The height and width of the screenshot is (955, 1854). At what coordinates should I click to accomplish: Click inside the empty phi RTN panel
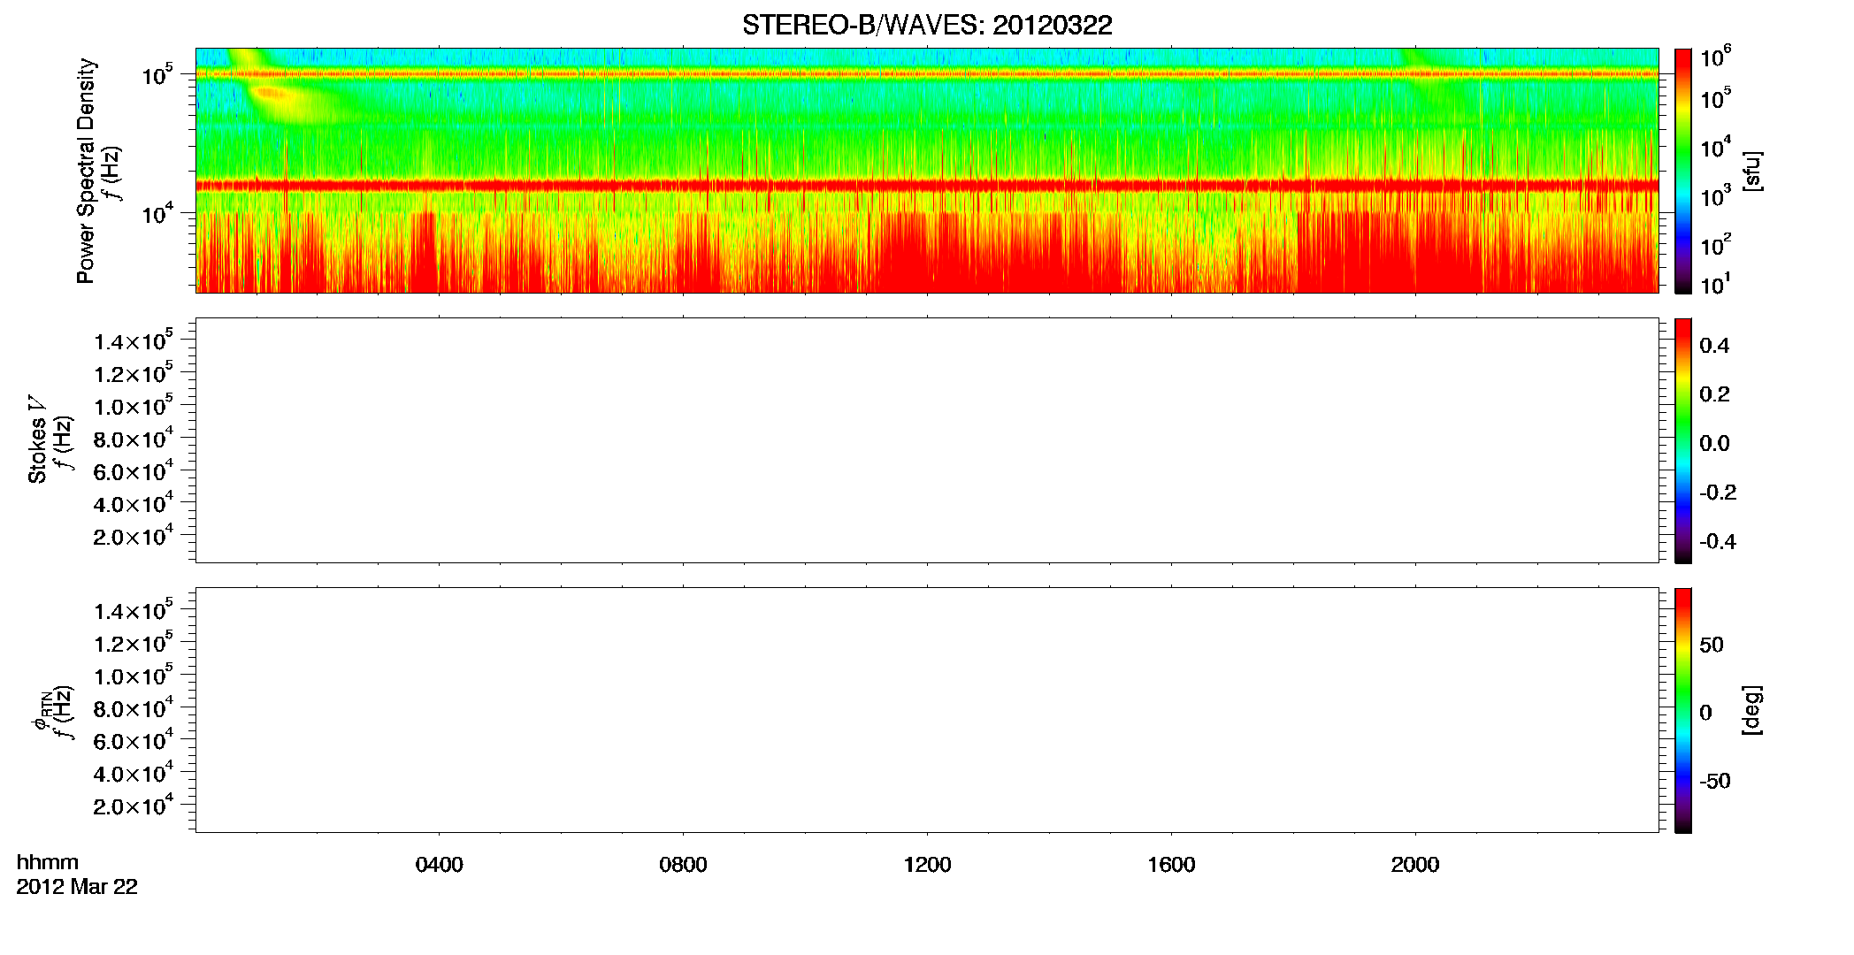927,710
